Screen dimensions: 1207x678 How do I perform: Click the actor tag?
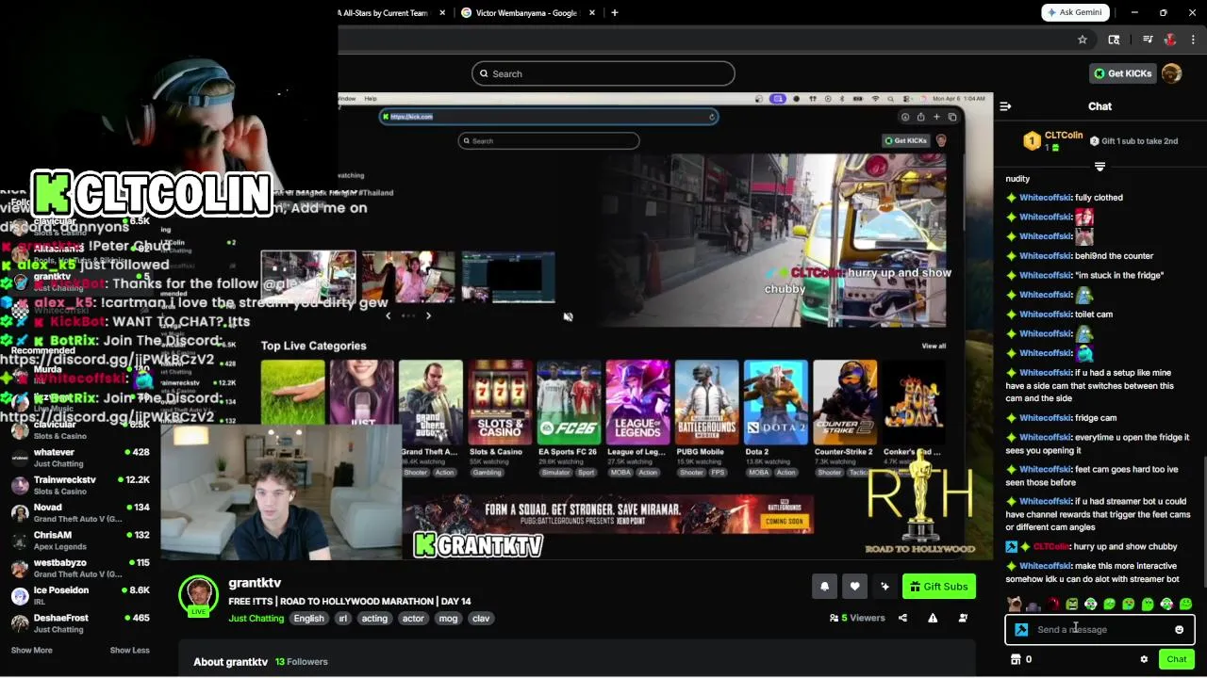pyautogui.click(x=413, y=619)
